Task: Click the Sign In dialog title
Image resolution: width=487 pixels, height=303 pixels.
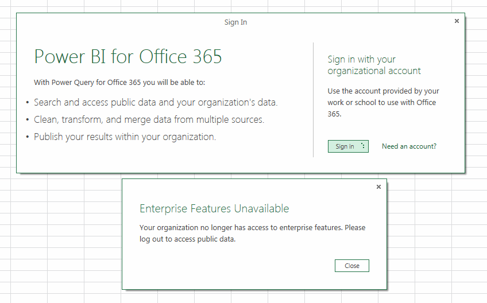Action: [x=235, y=22]
